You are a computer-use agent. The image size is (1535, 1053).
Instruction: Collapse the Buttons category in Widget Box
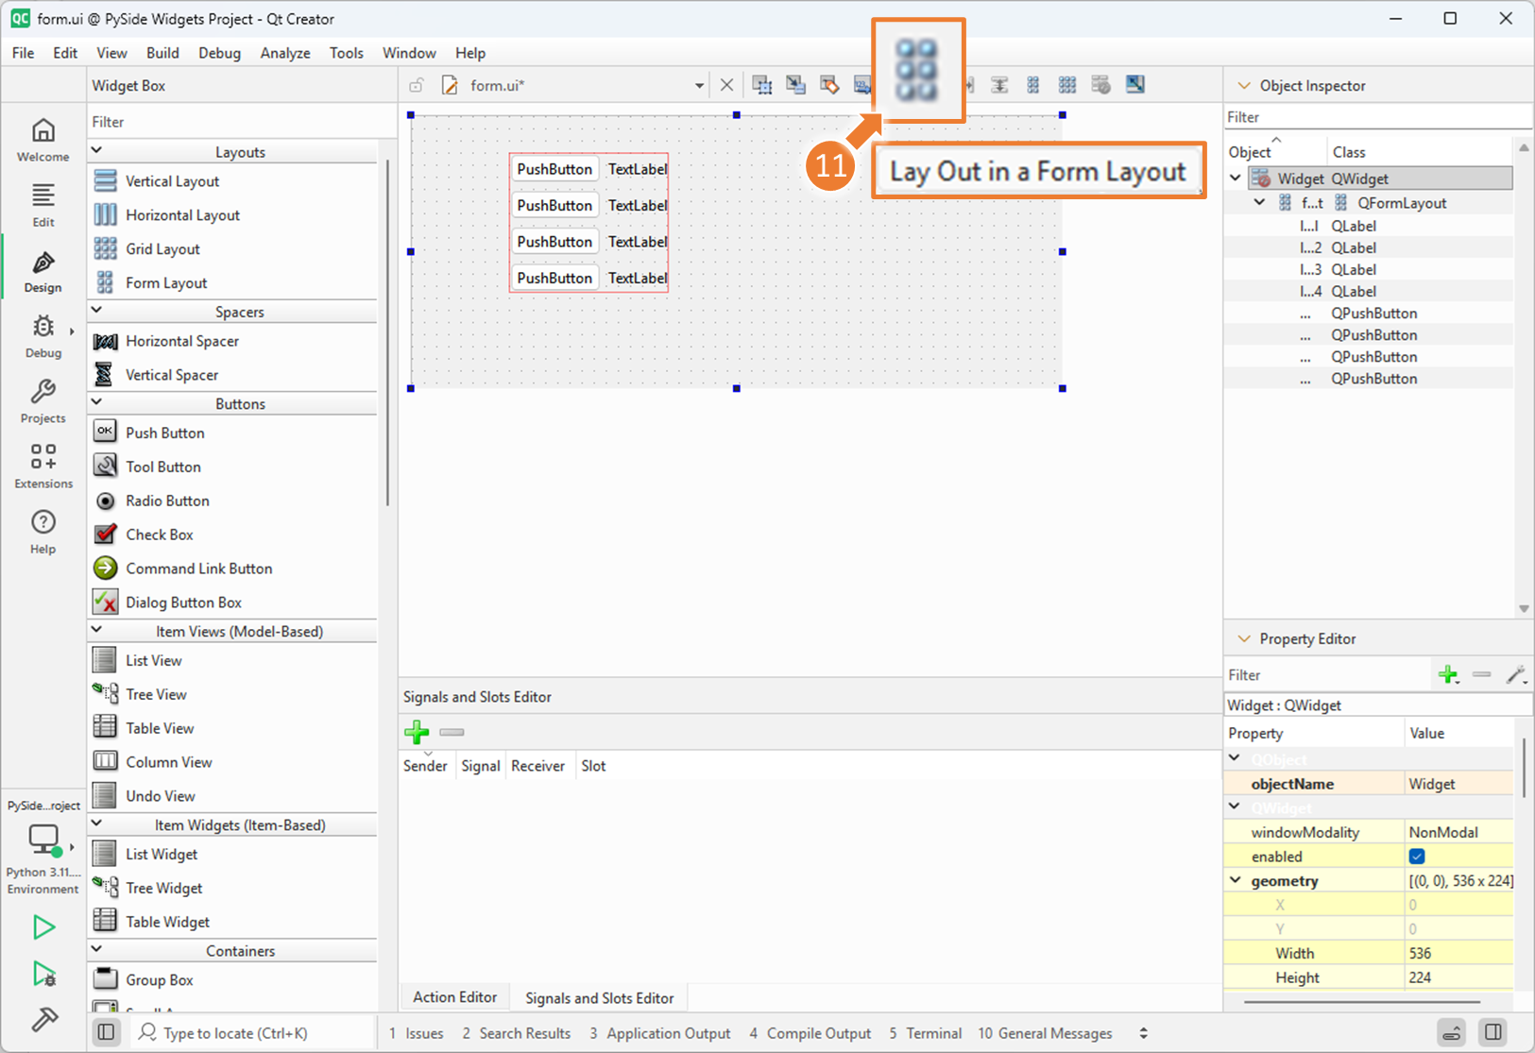[x=96, y=402]
